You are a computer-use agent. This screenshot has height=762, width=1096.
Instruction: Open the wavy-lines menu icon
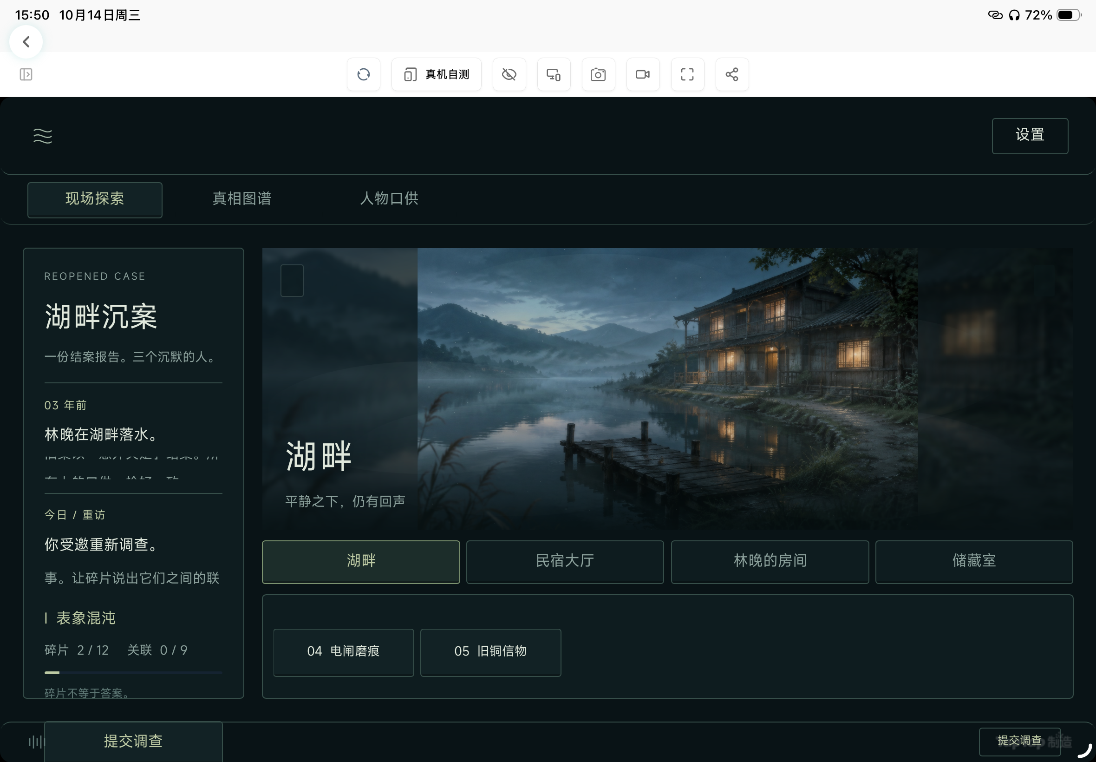click(43, 136)
